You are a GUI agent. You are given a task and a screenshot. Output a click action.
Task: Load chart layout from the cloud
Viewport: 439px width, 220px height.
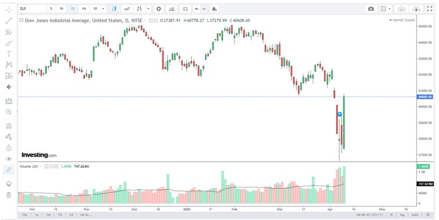[402, 8]
